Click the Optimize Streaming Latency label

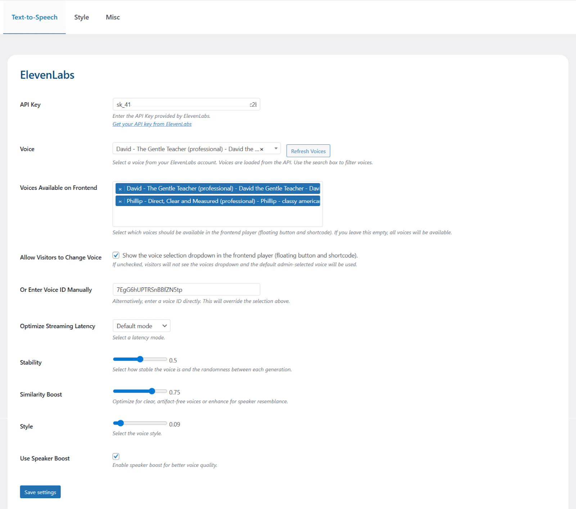(x=58, y=326)
